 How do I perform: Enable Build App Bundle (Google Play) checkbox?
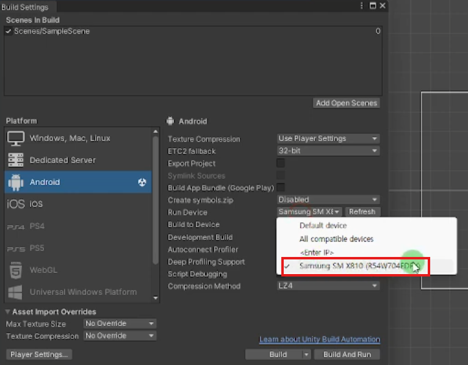281,187
